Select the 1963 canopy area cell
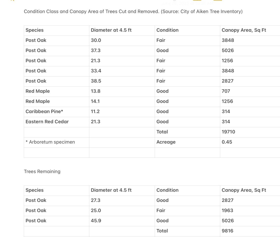Screen dimensions: 280x237 [x=227, y=210]
